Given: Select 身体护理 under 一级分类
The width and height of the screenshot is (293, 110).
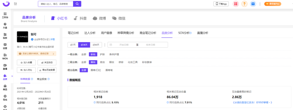Looking at the screenshot, I should pos(114,54).
